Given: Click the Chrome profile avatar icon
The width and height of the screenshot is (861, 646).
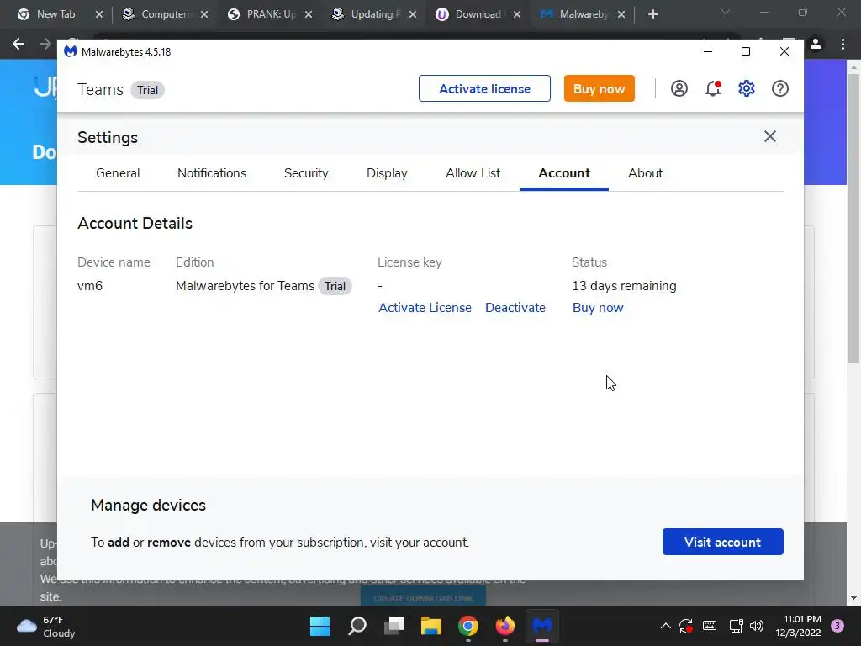Looking at the screenshot, I should [816, 44].
